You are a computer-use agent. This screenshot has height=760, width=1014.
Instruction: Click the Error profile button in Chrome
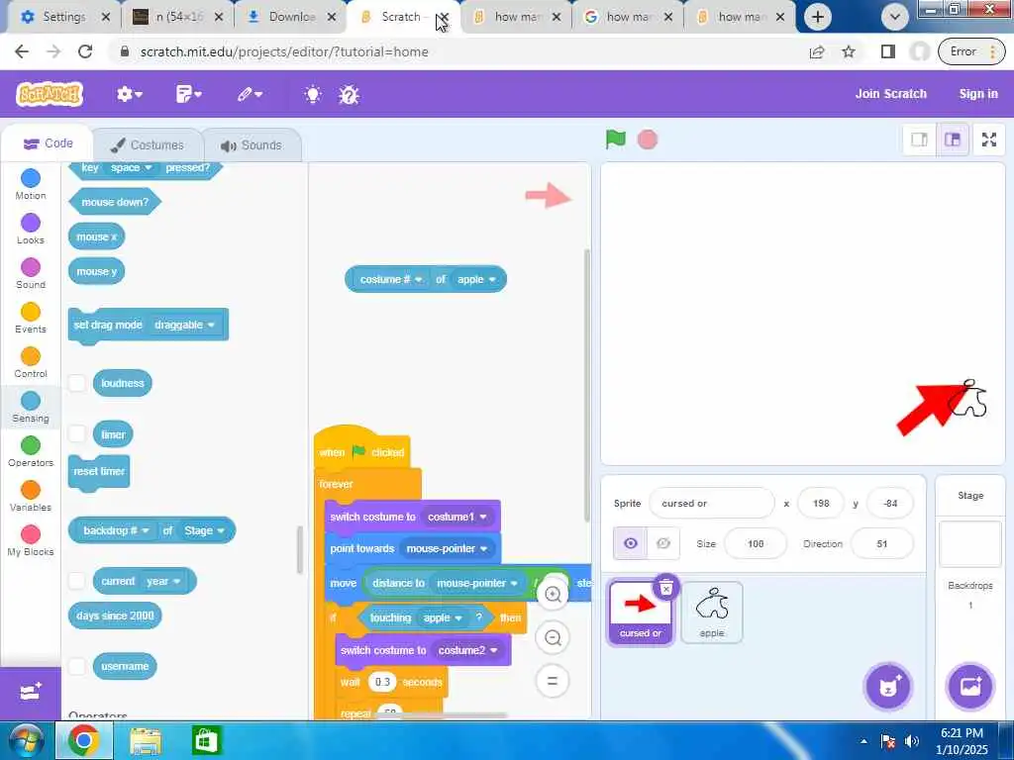[x=971, y=51]
